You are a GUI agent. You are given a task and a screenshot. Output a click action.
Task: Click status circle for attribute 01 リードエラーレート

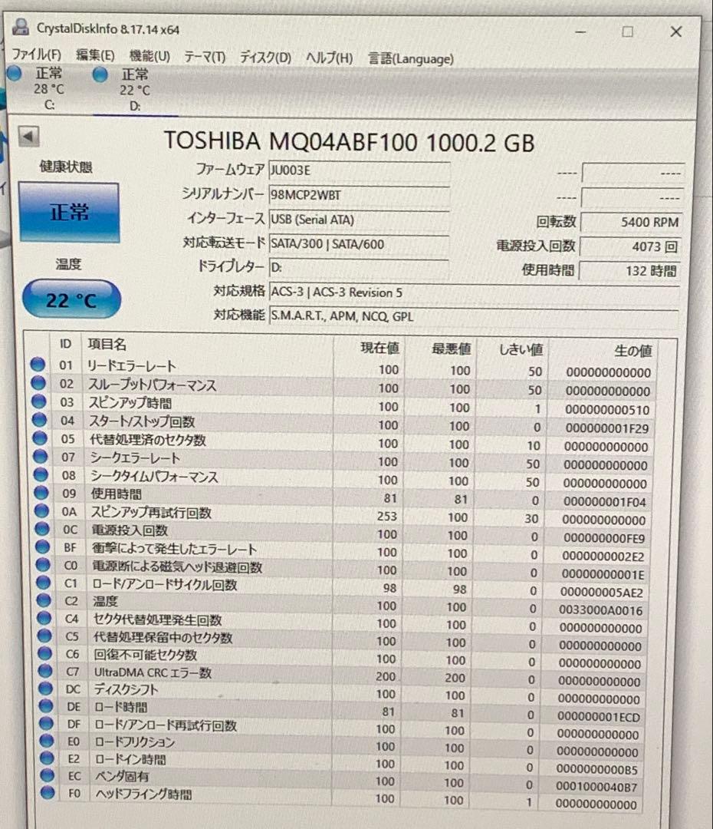(37, 365)
